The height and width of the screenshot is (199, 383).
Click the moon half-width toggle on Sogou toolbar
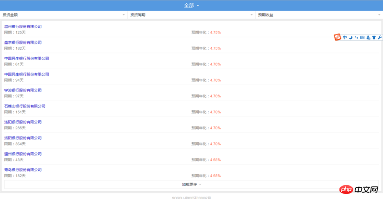350,37
